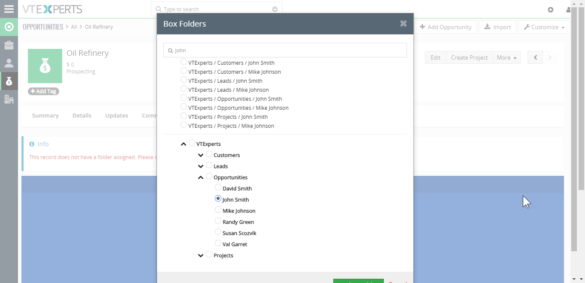Click the OPPORTUNITIES module heading link
585x283 pixels.
43,27
